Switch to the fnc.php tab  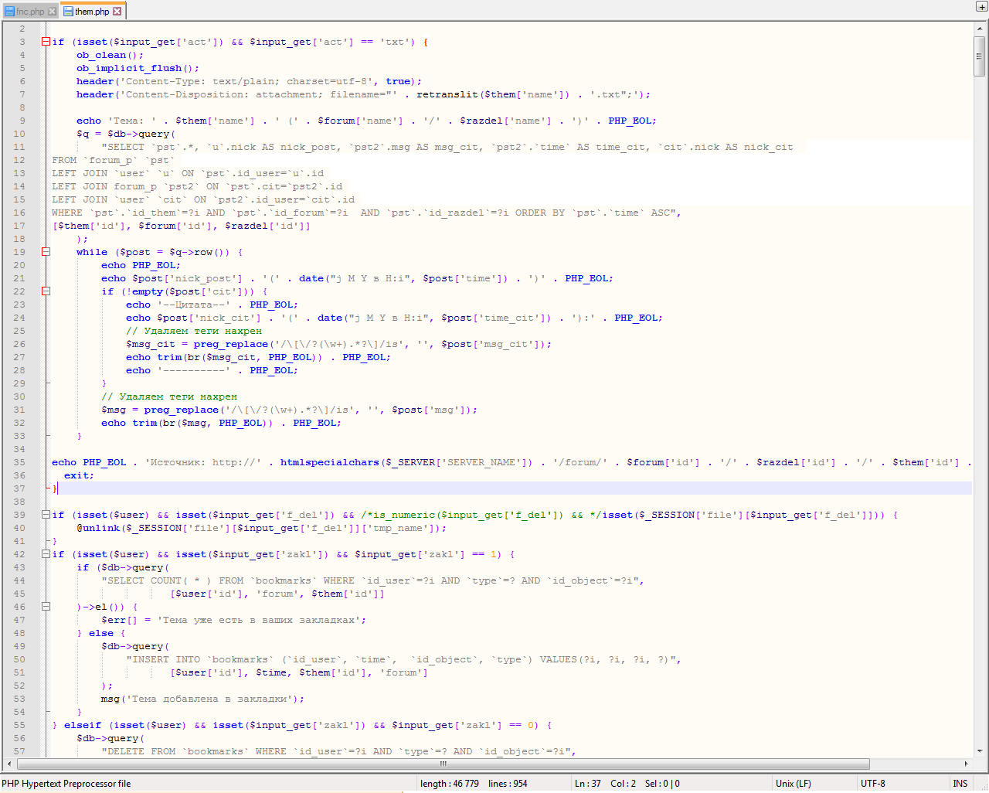(x=31, y=12)
